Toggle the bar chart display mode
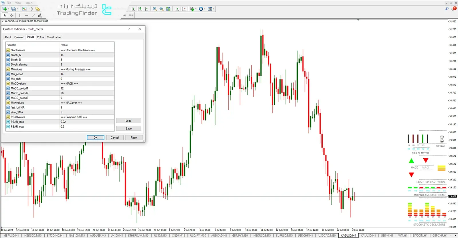The width and height of the screenshot is (458, 238). pyautogui.click(x=133, y=9)
